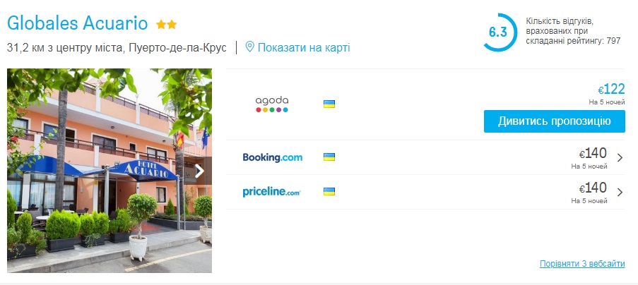Image resolution: width=638 pixels, height=285 pixels.
Task: Open the Globales Acuario hotel title
Action: pos(77,23)
